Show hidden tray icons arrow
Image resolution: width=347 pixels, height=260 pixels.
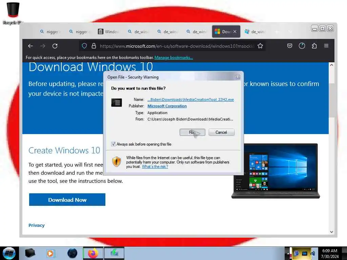pos(288,253)
